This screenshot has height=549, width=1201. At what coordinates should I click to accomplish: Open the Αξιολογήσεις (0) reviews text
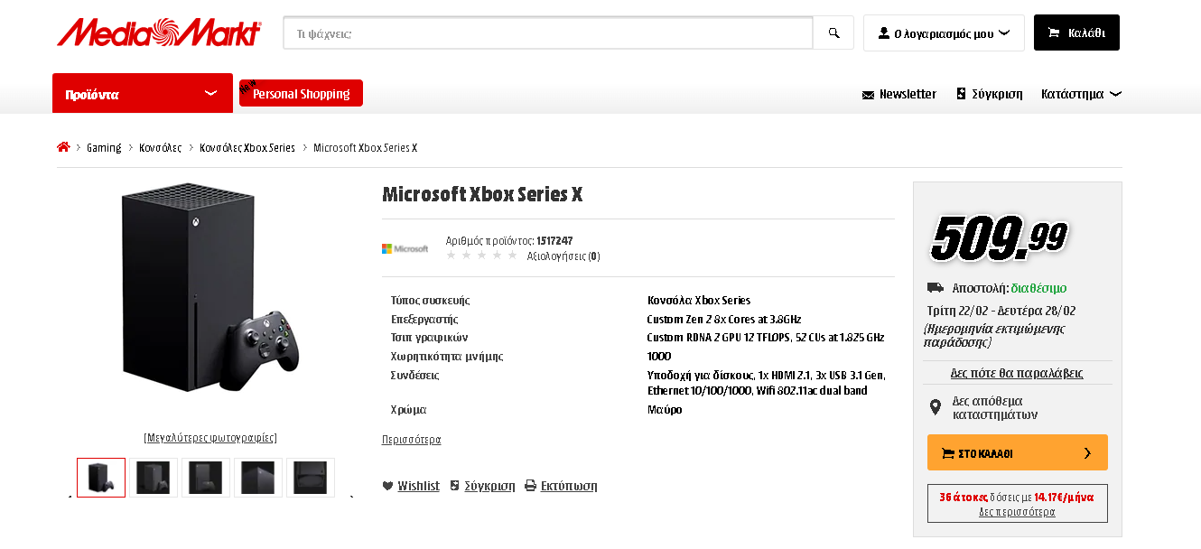[x=563, y=256]
